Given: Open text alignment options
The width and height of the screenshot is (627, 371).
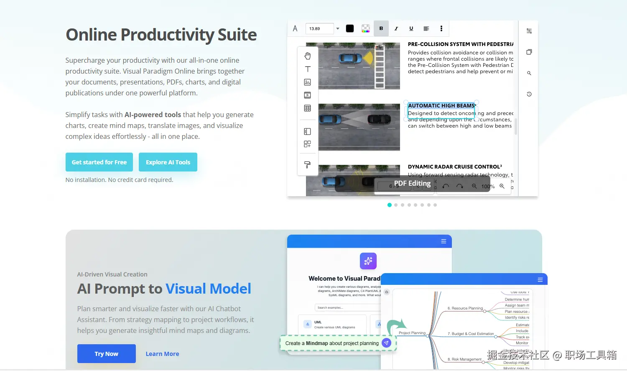Looking at the screenshot, I should [x=426, y=28].
